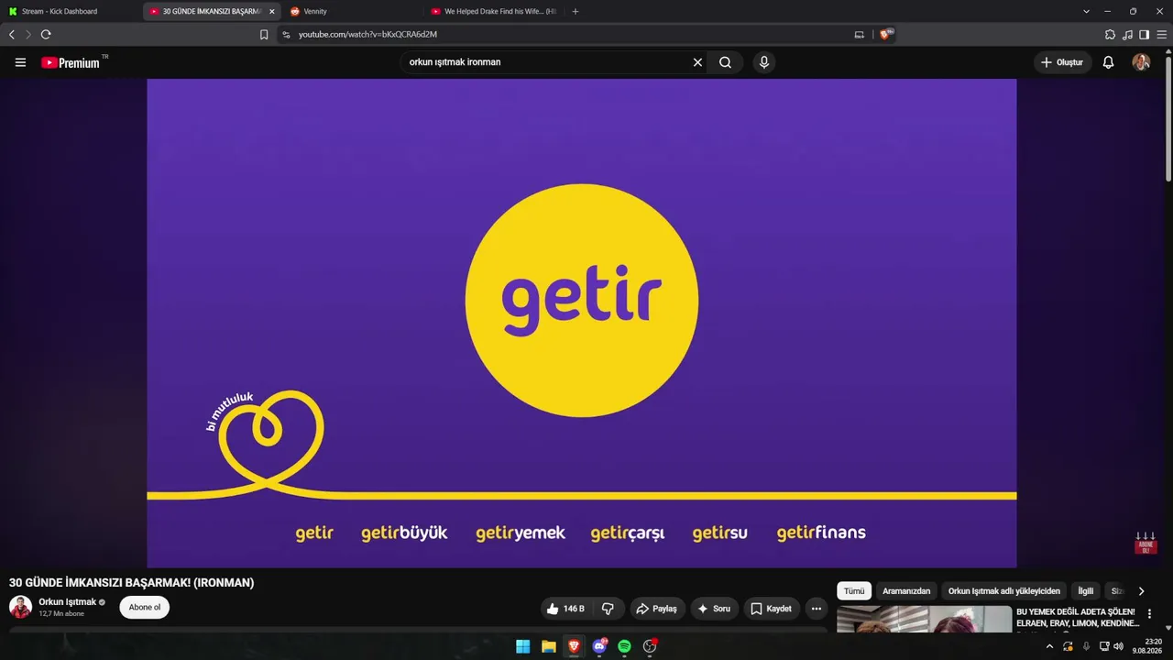Open the YouTube guide hamburger menu

click(x=20, y=62)
